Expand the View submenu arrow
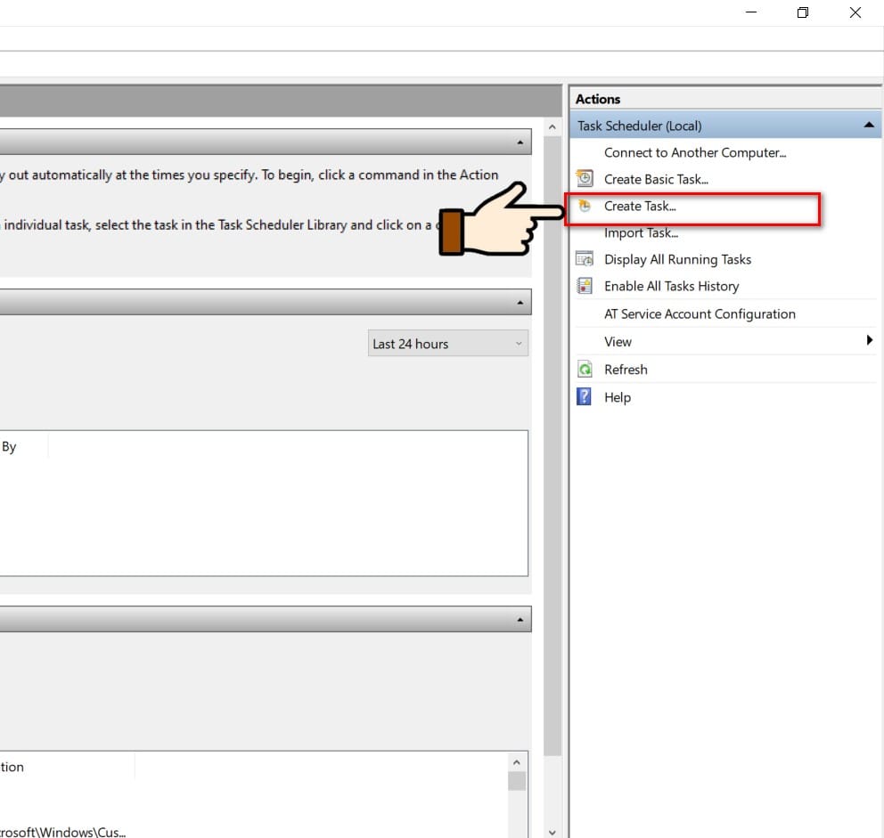884x838 pixels. click(x=870, y=340)
